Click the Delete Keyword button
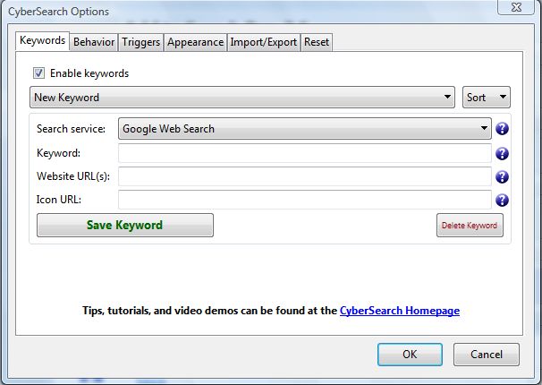Image resolution: width=542 pixels, height=385 pixels. tap(470, 226)
